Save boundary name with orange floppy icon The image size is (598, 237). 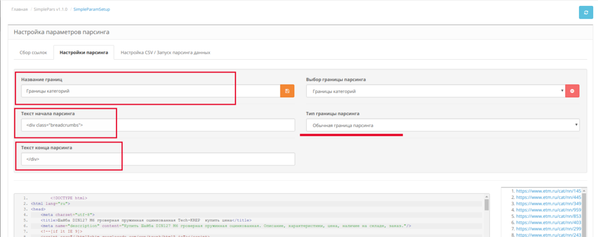tap(287, 91)
